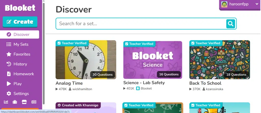Open wickhamilton author link
The width and height of the screenshot is (261, 113).
click(82, 89)
